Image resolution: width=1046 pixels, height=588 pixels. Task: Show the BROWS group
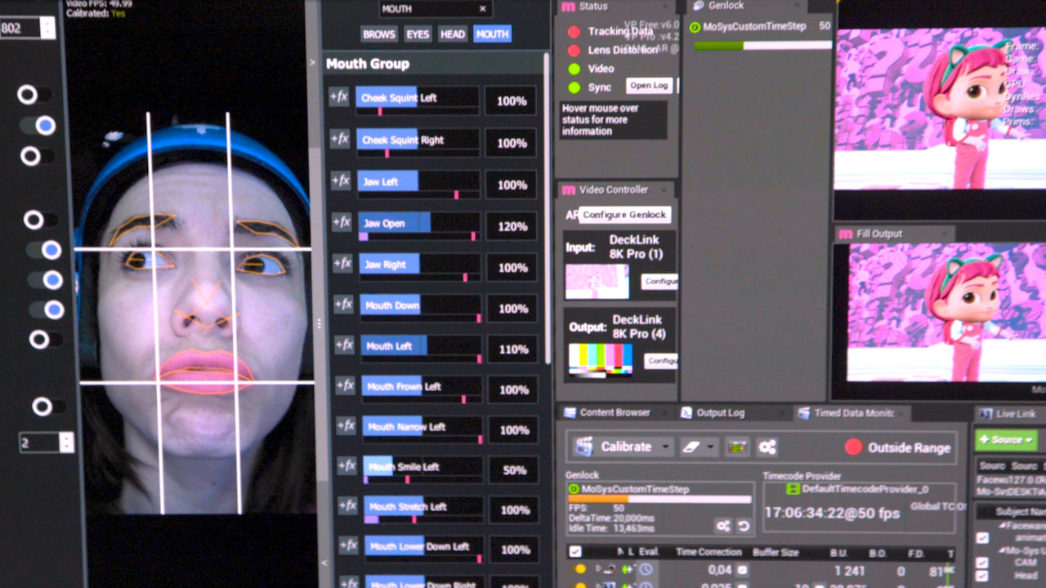(379, 34)
